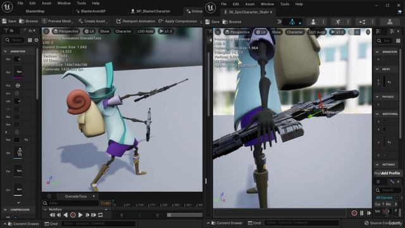This screenshot has height=228, width=405.
Task: Play the GrenadeToss animation forward
Action: (80, 215)
